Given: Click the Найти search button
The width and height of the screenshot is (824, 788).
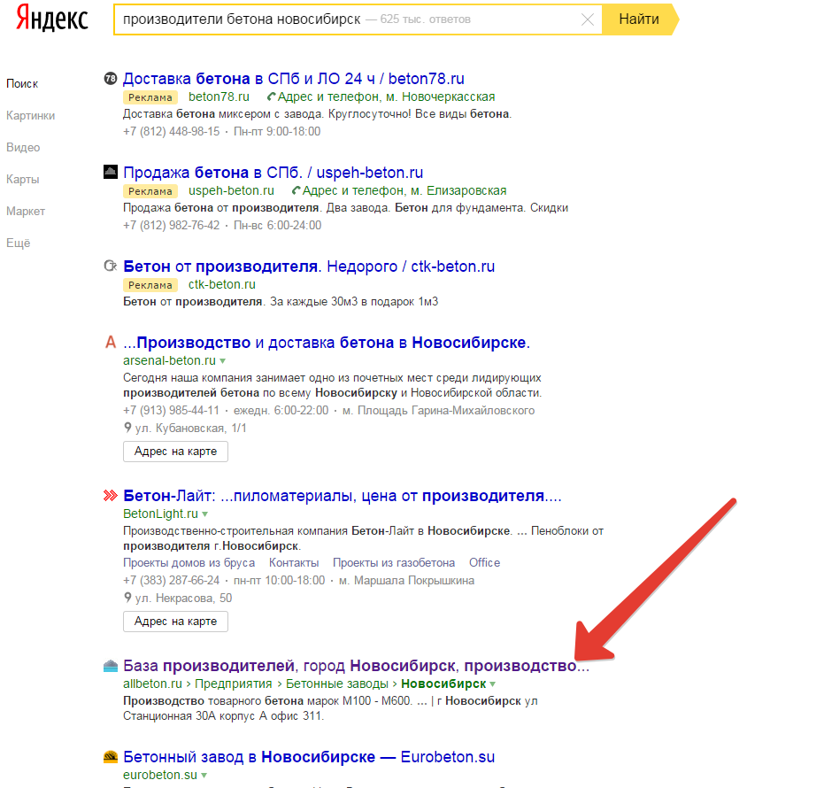Looking at the screenshot, I should click(x=640, y=19).
